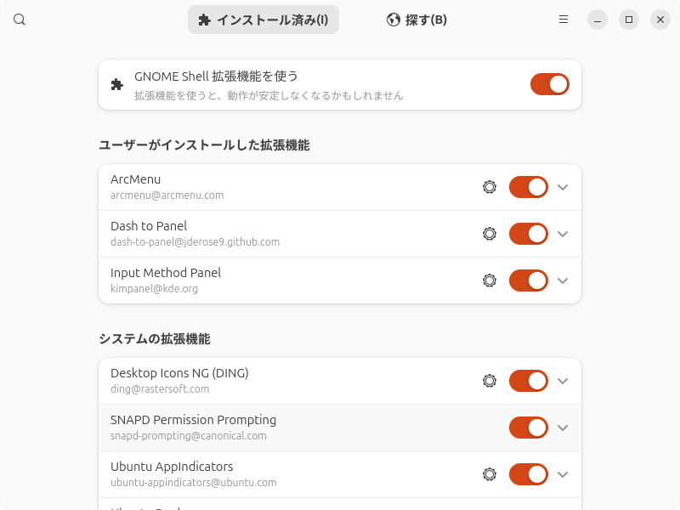Disable the Dash to Panel switch

pos(529,234)
